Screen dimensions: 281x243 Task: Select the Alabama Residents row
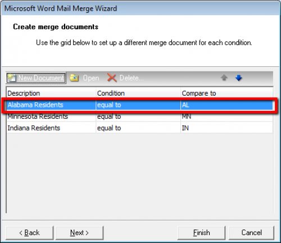coord(139,105)
